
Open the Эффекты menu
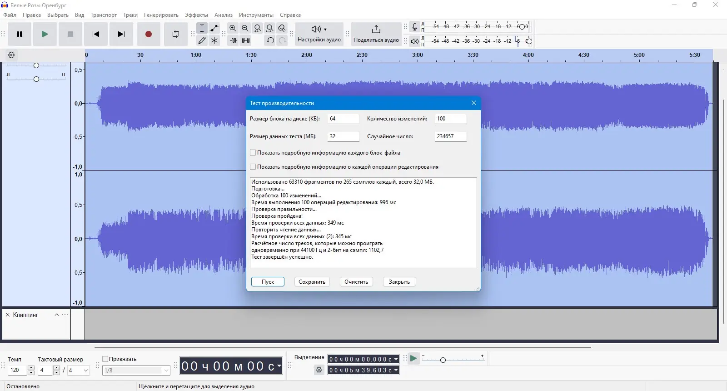(x=196, y=15)
